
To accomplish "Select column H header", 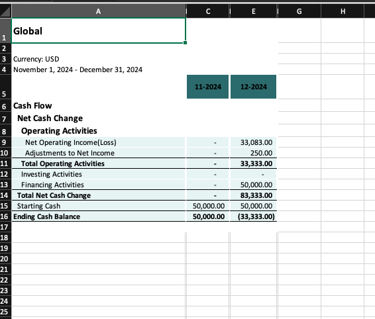I will pos(343,11).
